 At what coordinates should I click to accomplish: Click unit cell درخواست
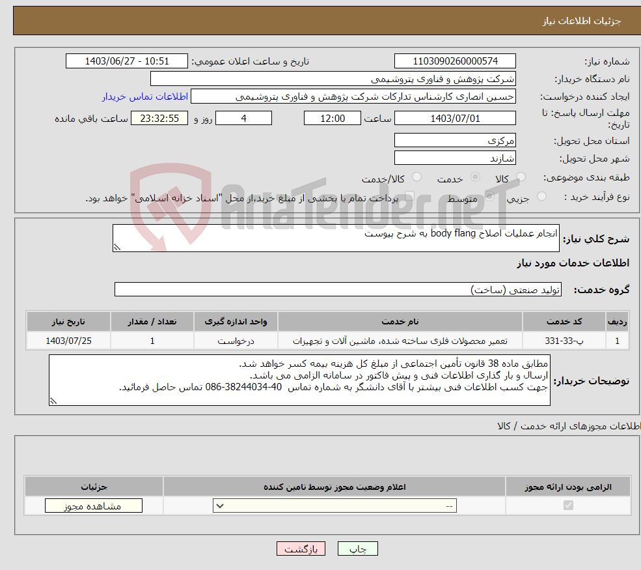tap(236, 341)
